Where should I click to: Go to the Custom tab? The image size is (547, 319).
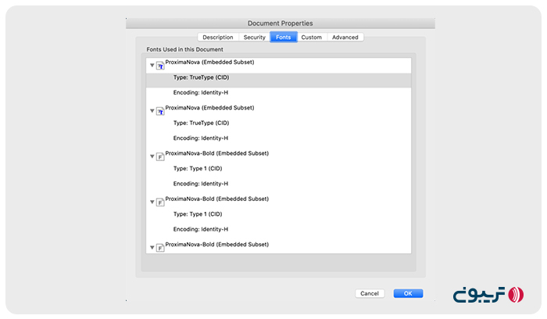point(312,38)
